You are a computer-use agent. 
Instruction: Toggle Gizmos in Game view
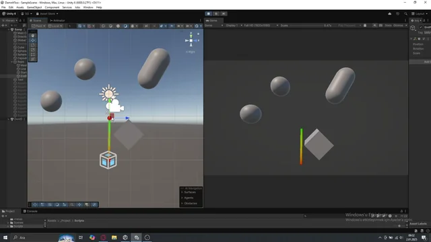pyautogui.click(x=398, y=26)
